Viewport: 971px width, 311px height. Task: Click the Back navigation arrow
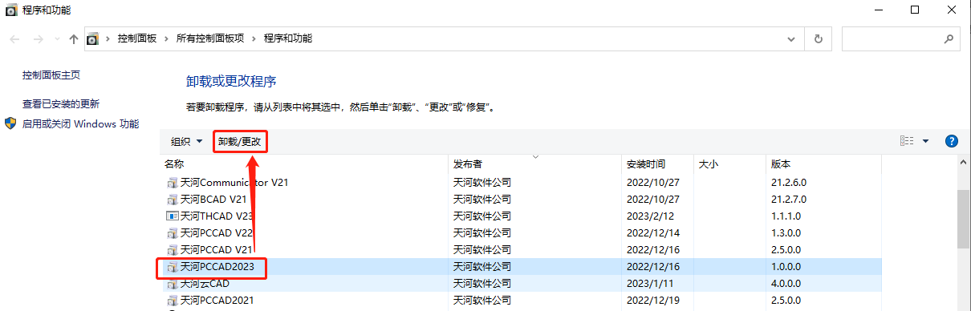pyautogui.click(x=14, y=39)
